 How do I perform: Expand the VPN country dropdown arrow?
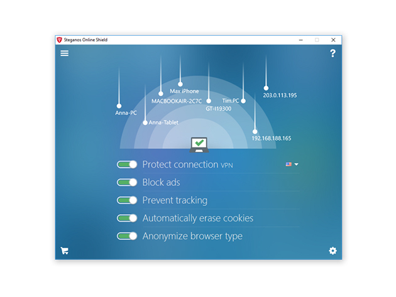pyautogui.click(x=297, y=165)
